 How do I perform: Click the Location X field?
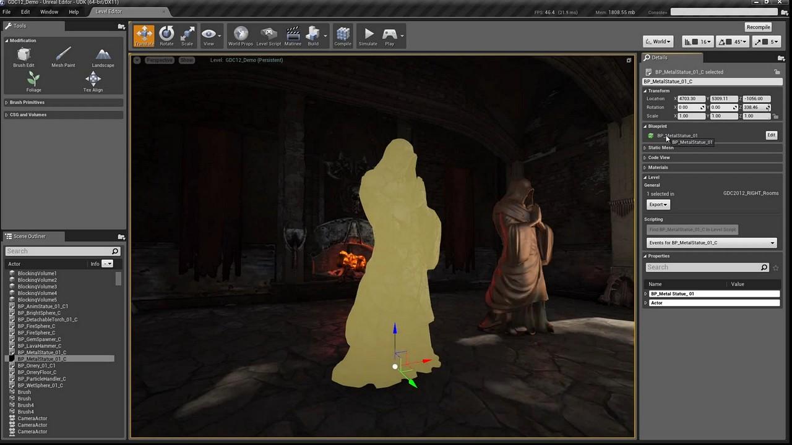[692, 99]
